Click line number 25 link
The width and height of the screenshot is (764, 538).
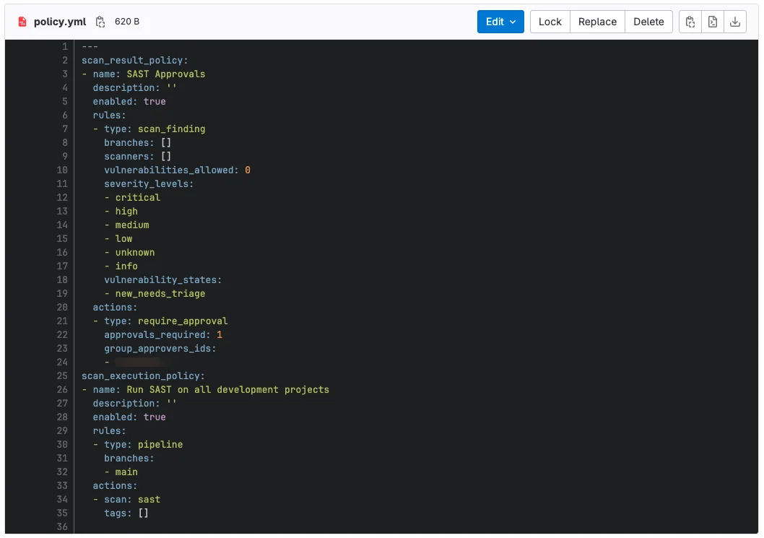coord(62,376)
